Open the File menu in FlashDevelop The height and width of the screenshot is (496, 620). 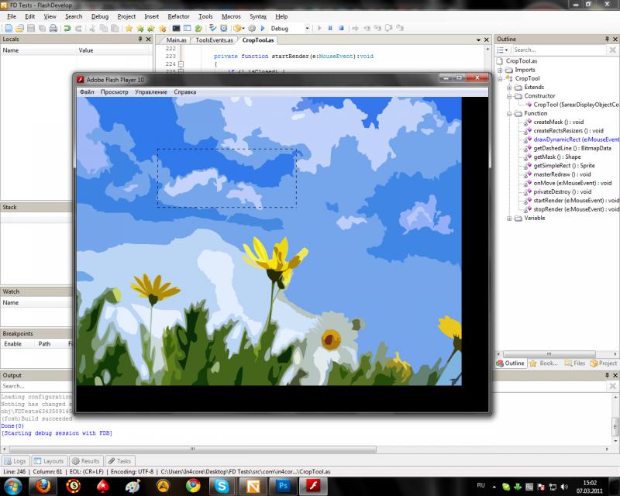click(x=12, y=16)
